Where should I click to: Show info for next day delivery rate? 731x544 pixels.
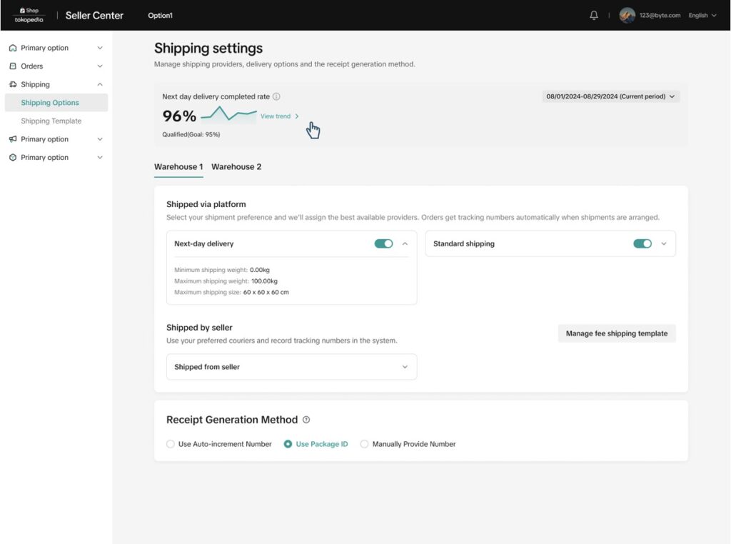tap(276, 96)
